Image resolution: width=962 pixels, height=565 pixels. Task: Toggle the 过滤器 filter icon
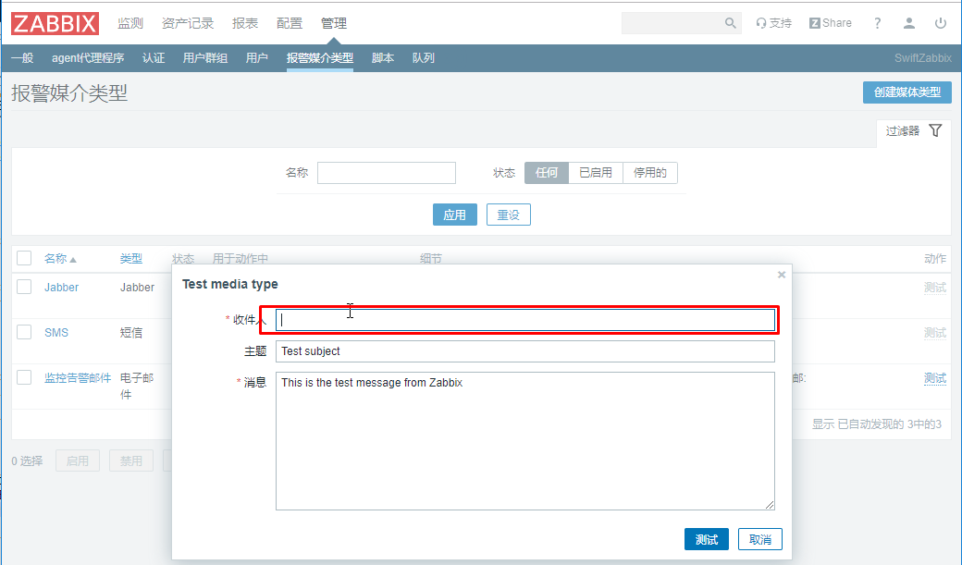pos(935,130)
